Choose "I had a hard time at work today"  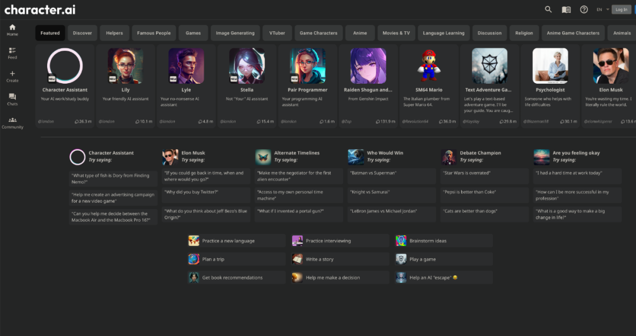pyautogui.click(x=578, y=176)
